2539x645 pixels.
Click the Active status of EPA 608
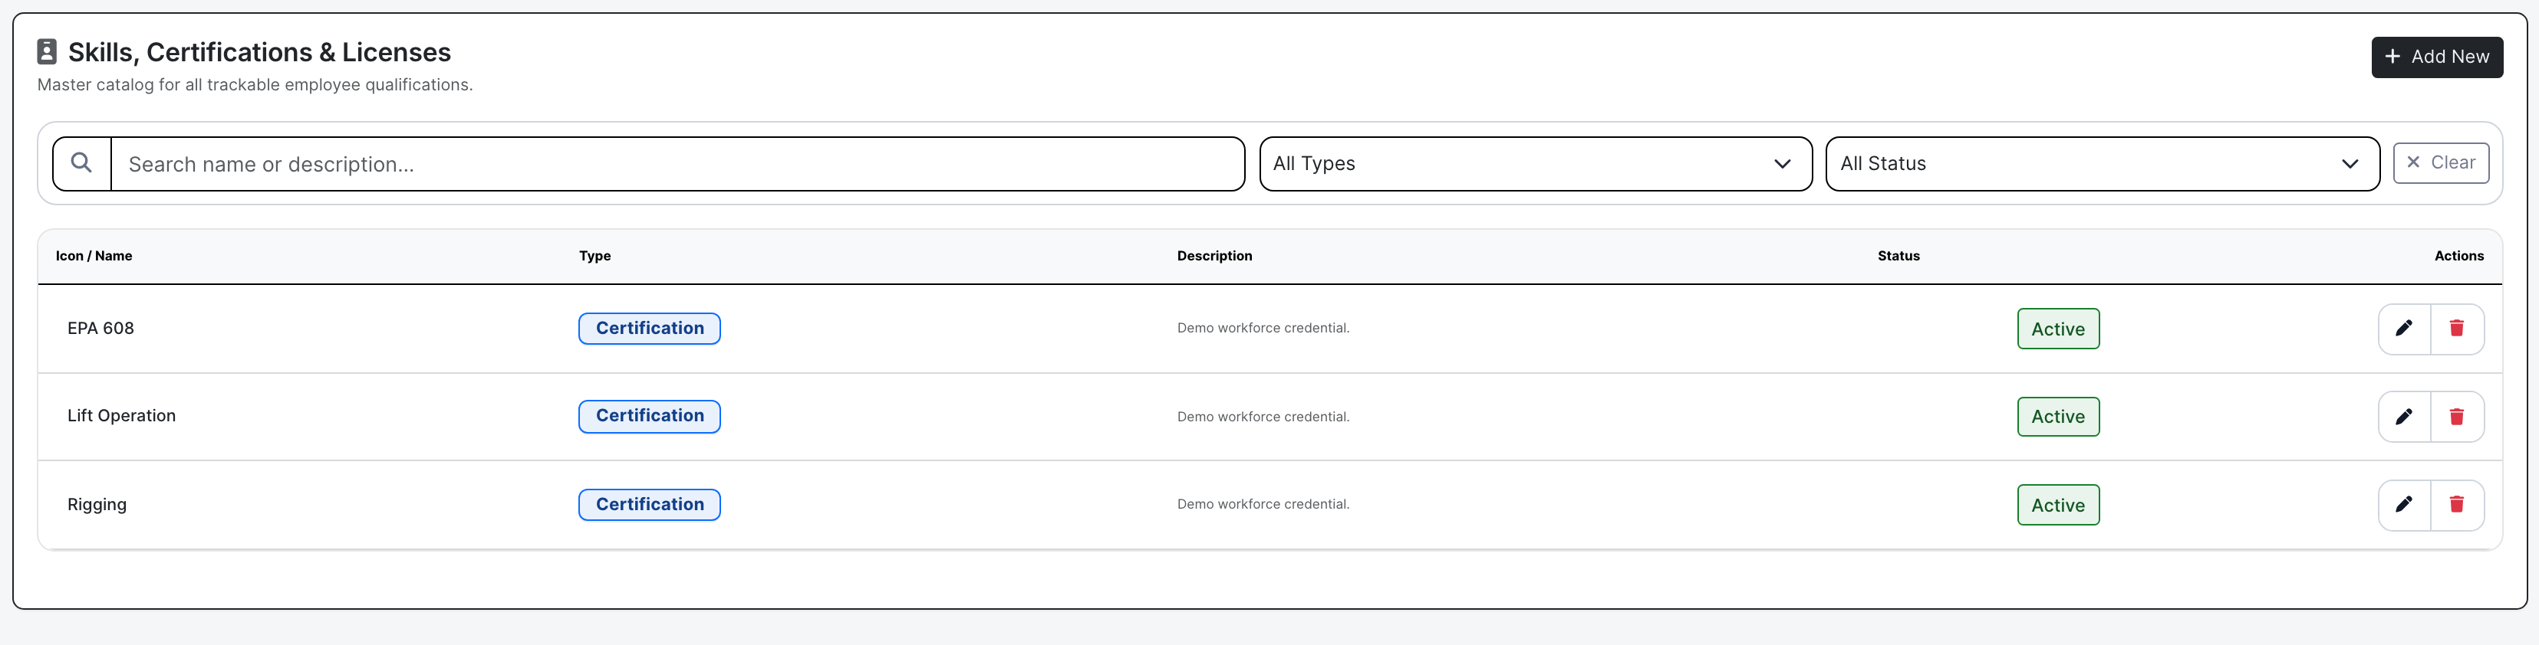pyautogui.click(x=2057, y=329)
